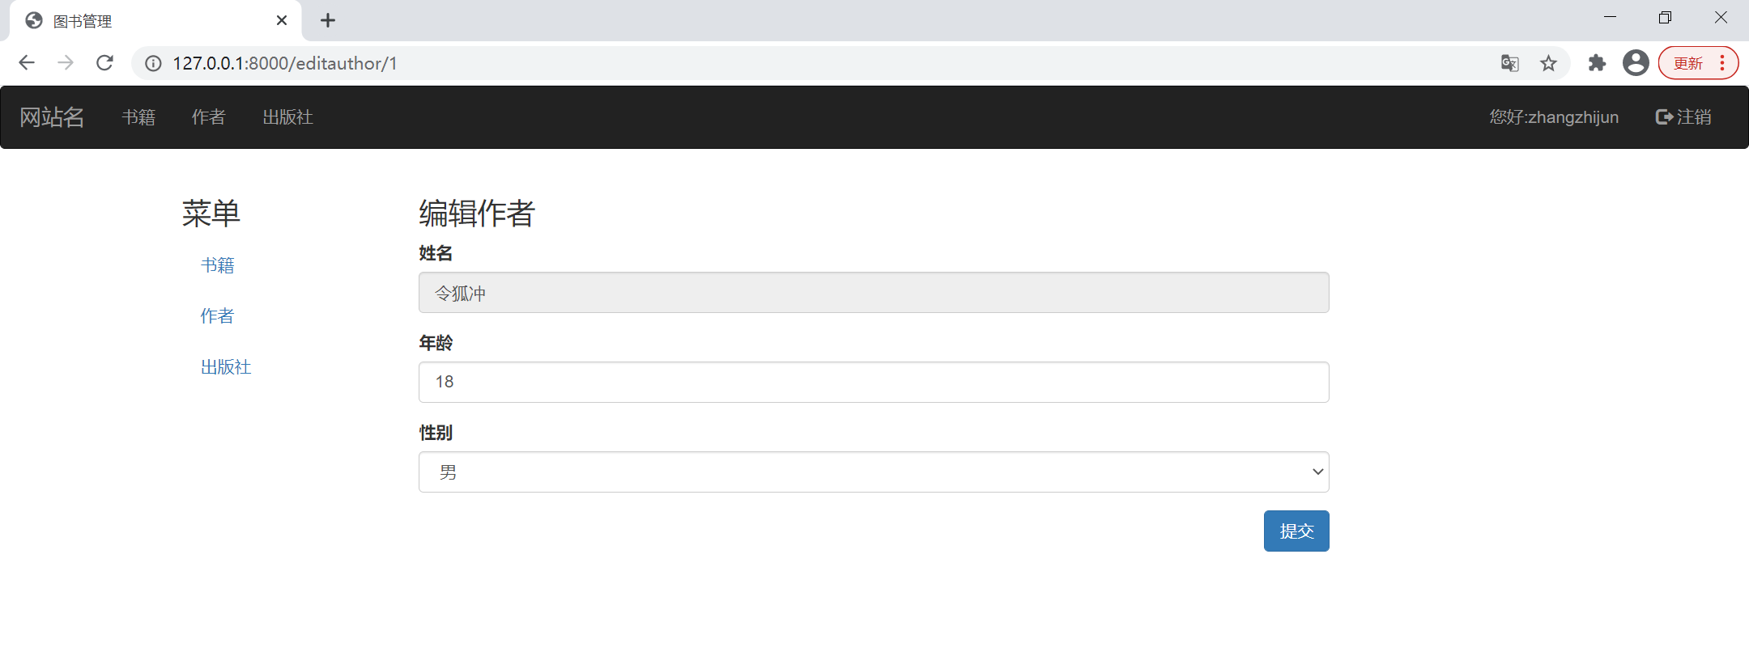Bookmark this page with star icon
The image size is (1749, 660).
pyautogui.click(x=1548, y=63)
